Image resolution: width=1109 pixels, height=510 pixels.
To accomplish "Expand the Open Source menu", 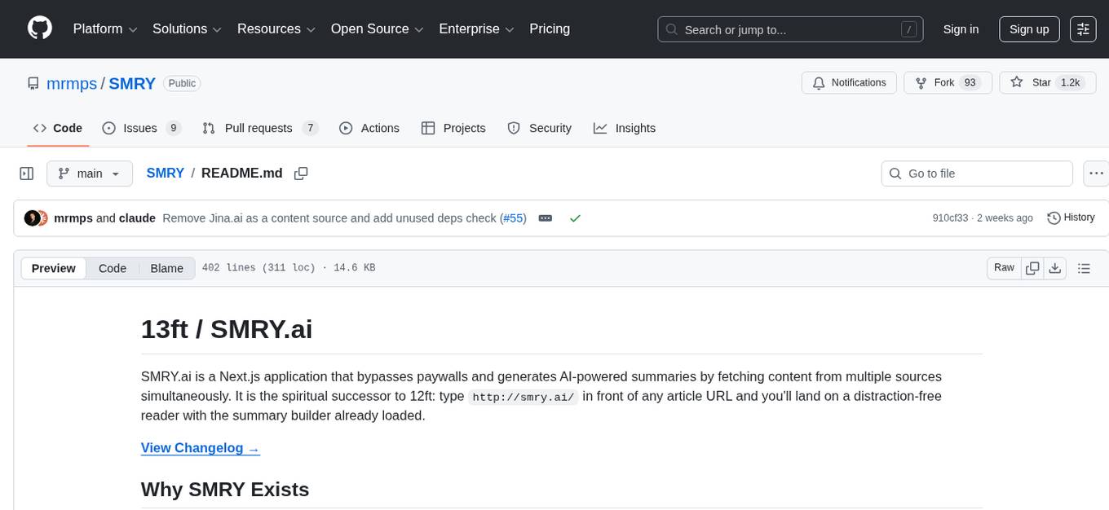I will click(376, 29).
